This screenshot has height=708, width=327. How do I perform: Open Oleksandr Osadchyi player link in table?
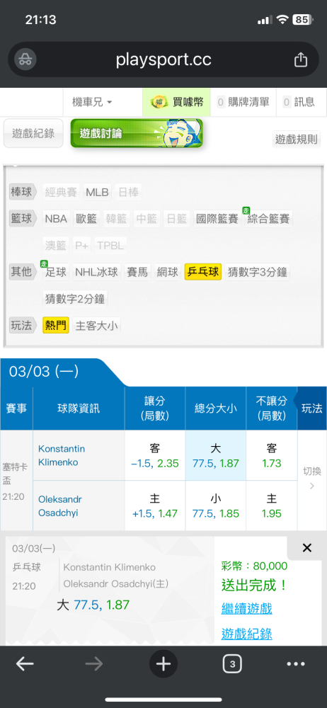60,506
